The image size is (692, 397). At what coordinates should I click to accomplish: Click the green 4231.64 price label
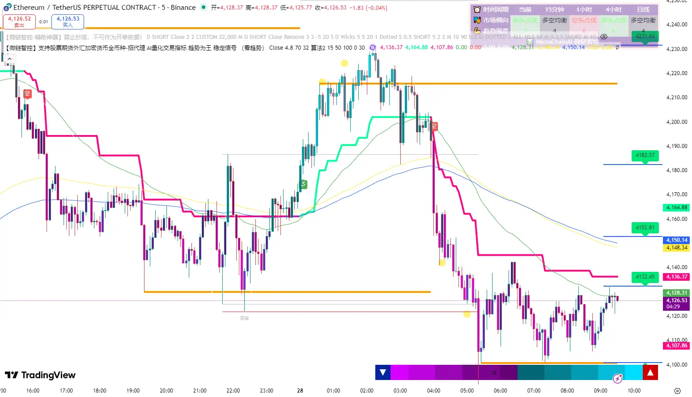coord(645,36)
